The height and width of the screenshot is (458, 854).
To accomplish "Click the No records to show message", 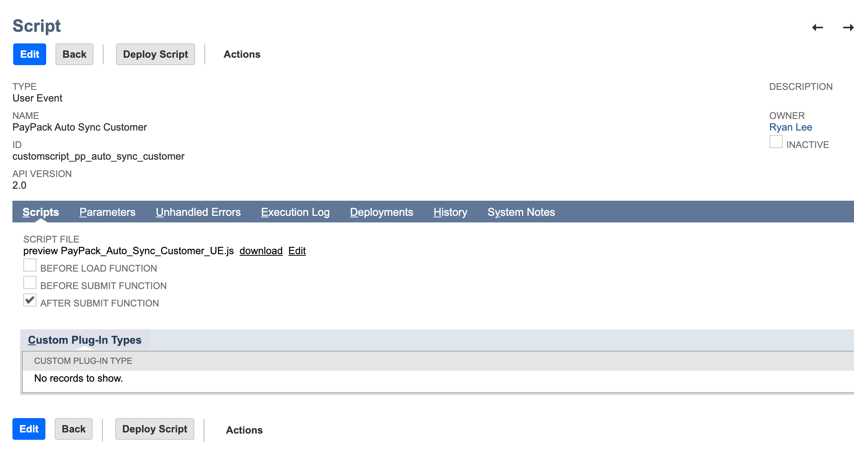I will (x=78, y=378).
